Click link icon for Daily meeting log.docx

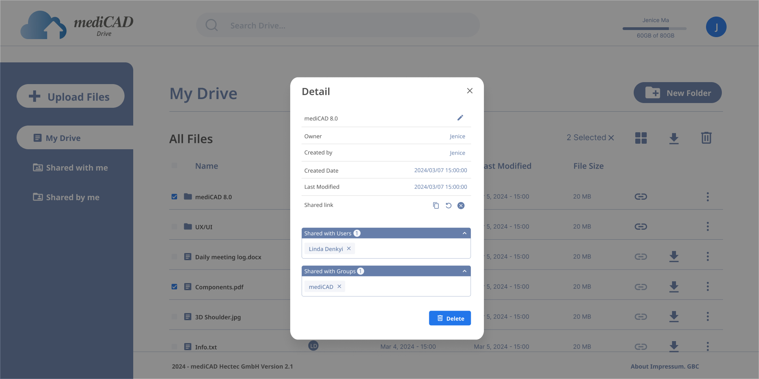pyautogui.click(x=641, y=257)
